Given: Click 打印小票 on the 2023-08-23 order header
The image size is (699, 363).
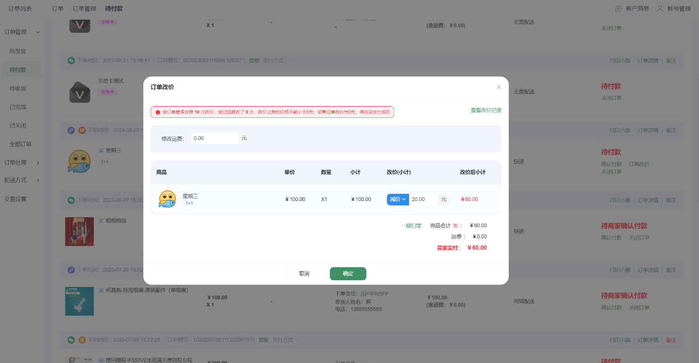Looking at the screenshot, I should click(620, 130).
